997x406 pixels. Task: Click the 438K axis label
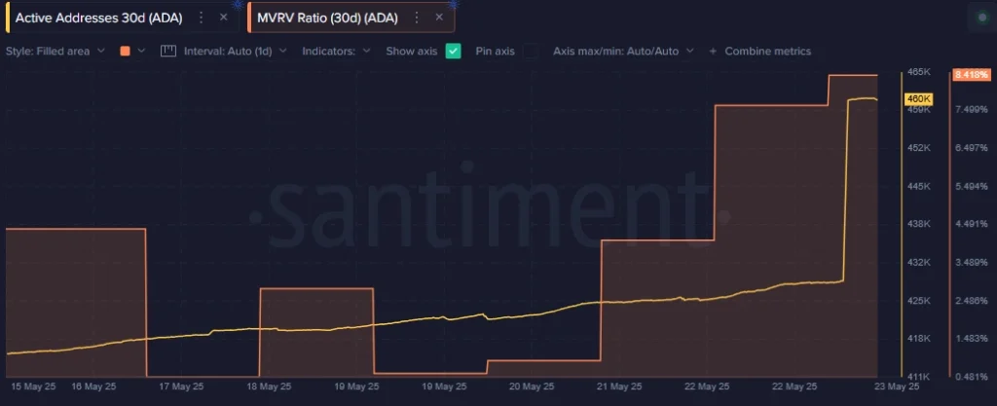919,224
